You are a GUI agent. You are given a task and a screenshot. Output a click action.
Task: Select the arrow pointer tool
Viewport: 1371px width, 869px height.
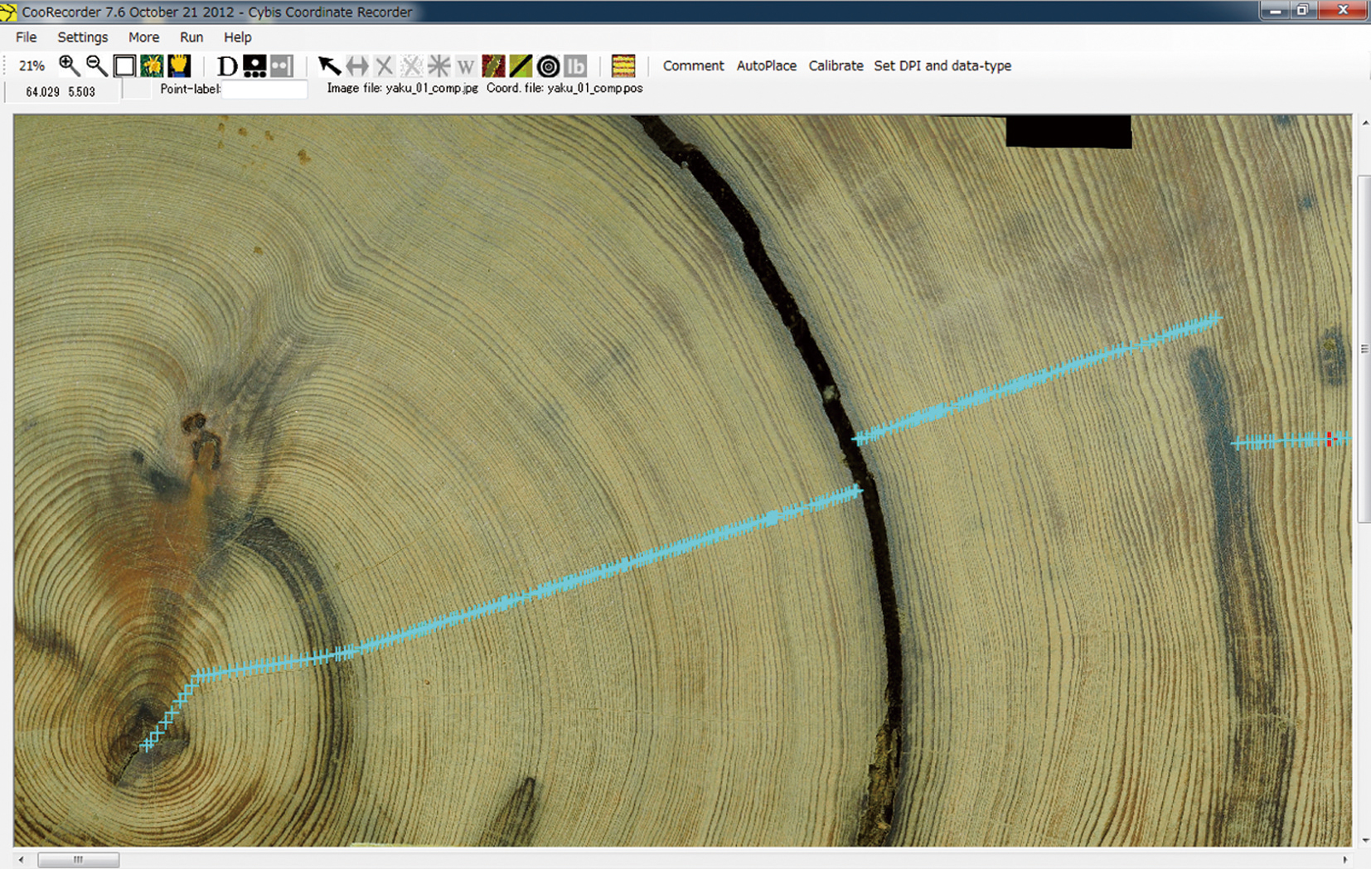(x=329, y=66)
